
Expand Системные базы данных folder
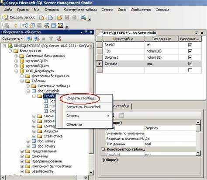[16, 56]
